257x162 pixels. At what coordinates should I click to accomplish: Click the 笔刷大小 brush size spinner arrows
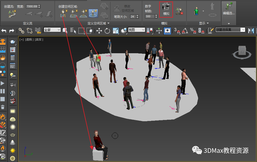[x=137, y=17]
